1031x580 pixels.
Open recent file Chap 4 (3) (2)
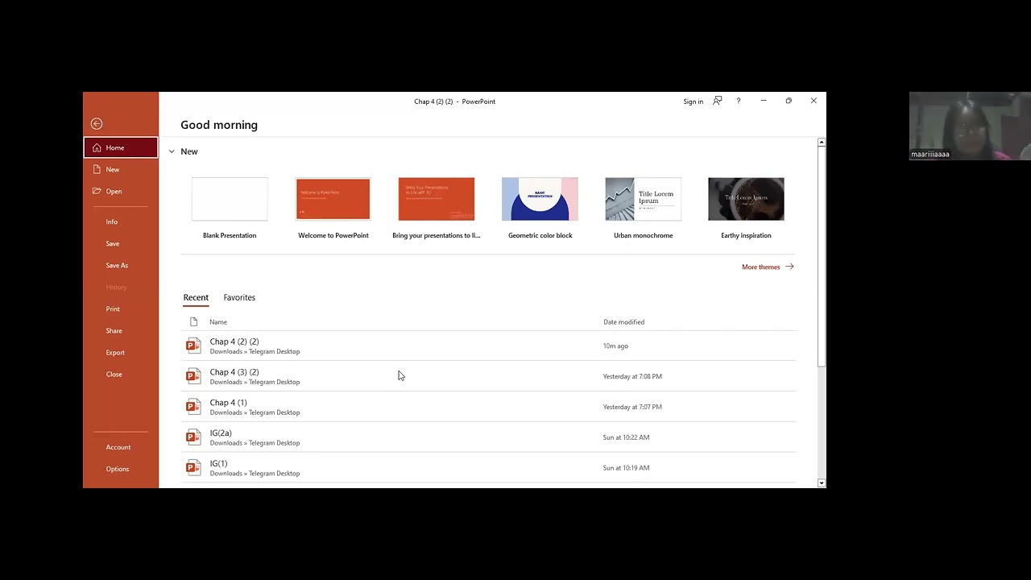[488, 376]
